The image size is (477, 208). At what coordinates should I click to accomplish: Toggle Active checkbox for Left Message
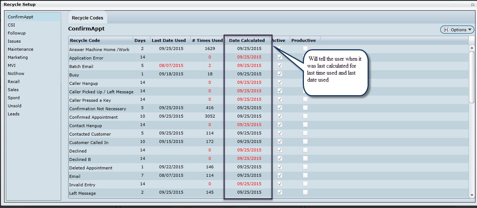click(280, 192)
